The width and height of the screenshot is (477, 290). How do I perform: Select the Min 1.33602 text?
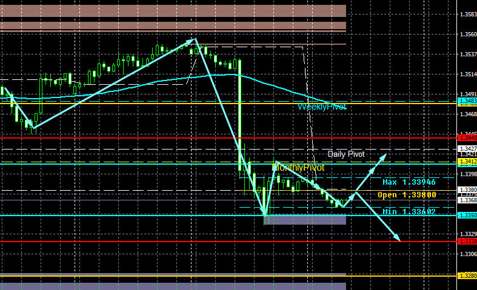409,211
